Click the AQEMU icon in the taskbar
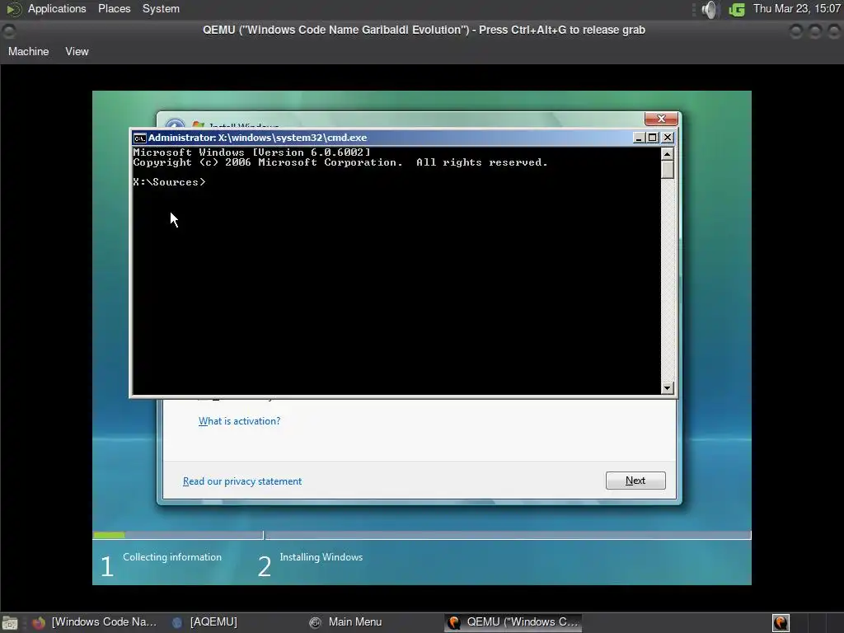This screenshot has height=633, width=844. (177, 623)
